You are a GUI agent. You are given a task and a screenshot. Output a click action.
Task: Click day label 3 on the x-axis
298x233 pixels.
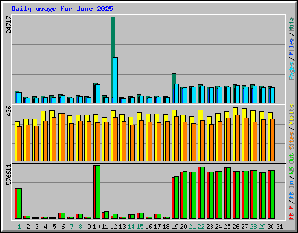coord(37,227)
